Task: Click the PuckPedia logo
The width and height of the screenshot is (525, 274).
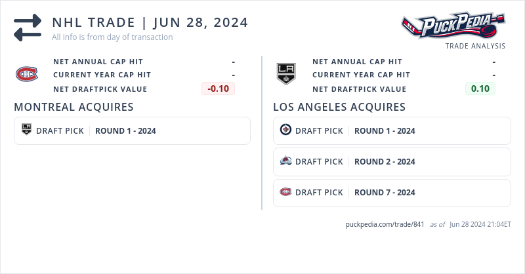Action: tap(453, 26)
